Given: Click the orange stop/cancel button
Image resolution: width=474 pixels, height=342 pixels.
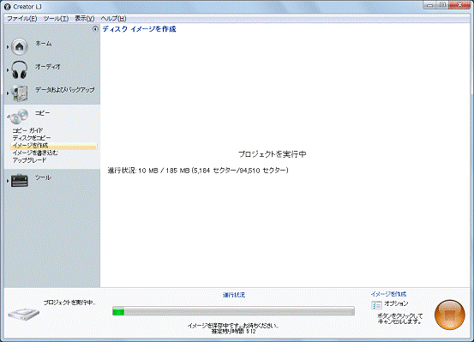Looking at the screenshot, I should pyautogui.click(x=449, y=315).
